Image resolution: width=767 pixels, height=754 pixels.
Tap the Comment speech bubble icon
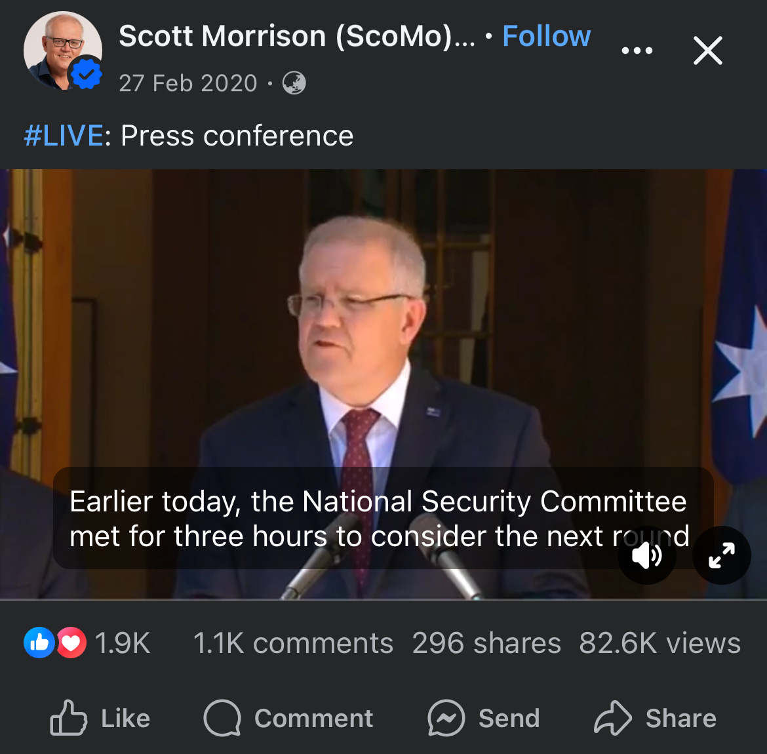point(223,718)
